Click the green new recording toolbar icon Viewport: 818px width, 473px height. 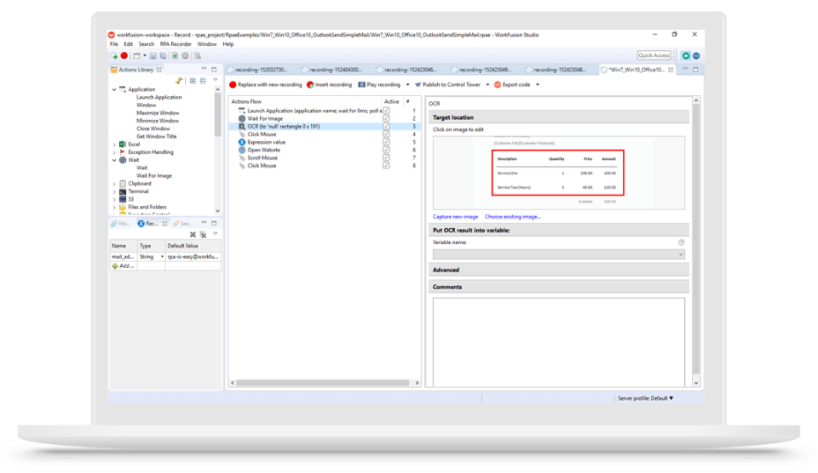pos(114,56)
